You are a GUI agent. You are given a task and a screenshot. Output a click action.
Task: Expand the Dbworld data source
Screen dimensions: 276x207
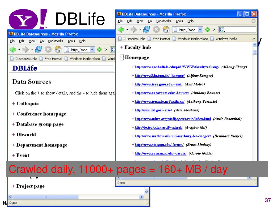click(x=13, y=135)
